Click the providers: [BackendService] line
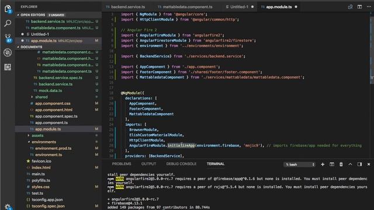 (154, 156)
